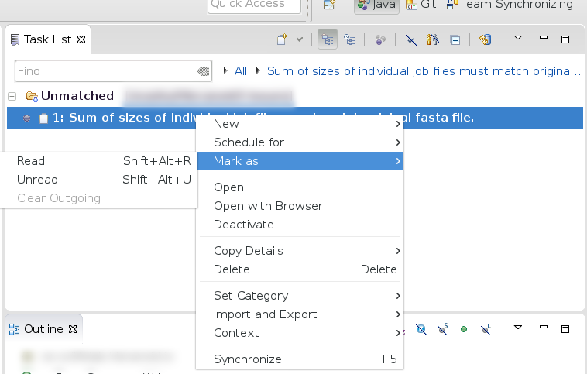This screenshot has height=374, width=587.
Task: Switch to the Git perspective
Action: click(x=421, y=5)
